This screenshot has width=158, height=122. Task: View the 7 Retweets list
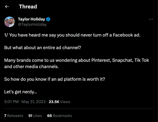click(14, 116)
